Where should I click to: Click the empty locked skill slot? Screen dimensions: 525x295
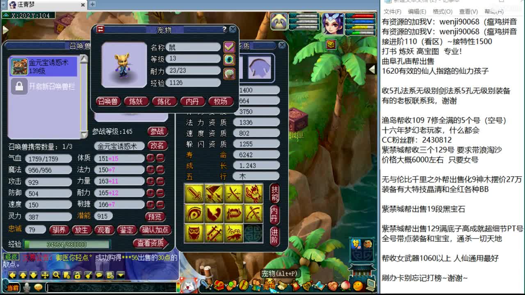coord(253,233)
